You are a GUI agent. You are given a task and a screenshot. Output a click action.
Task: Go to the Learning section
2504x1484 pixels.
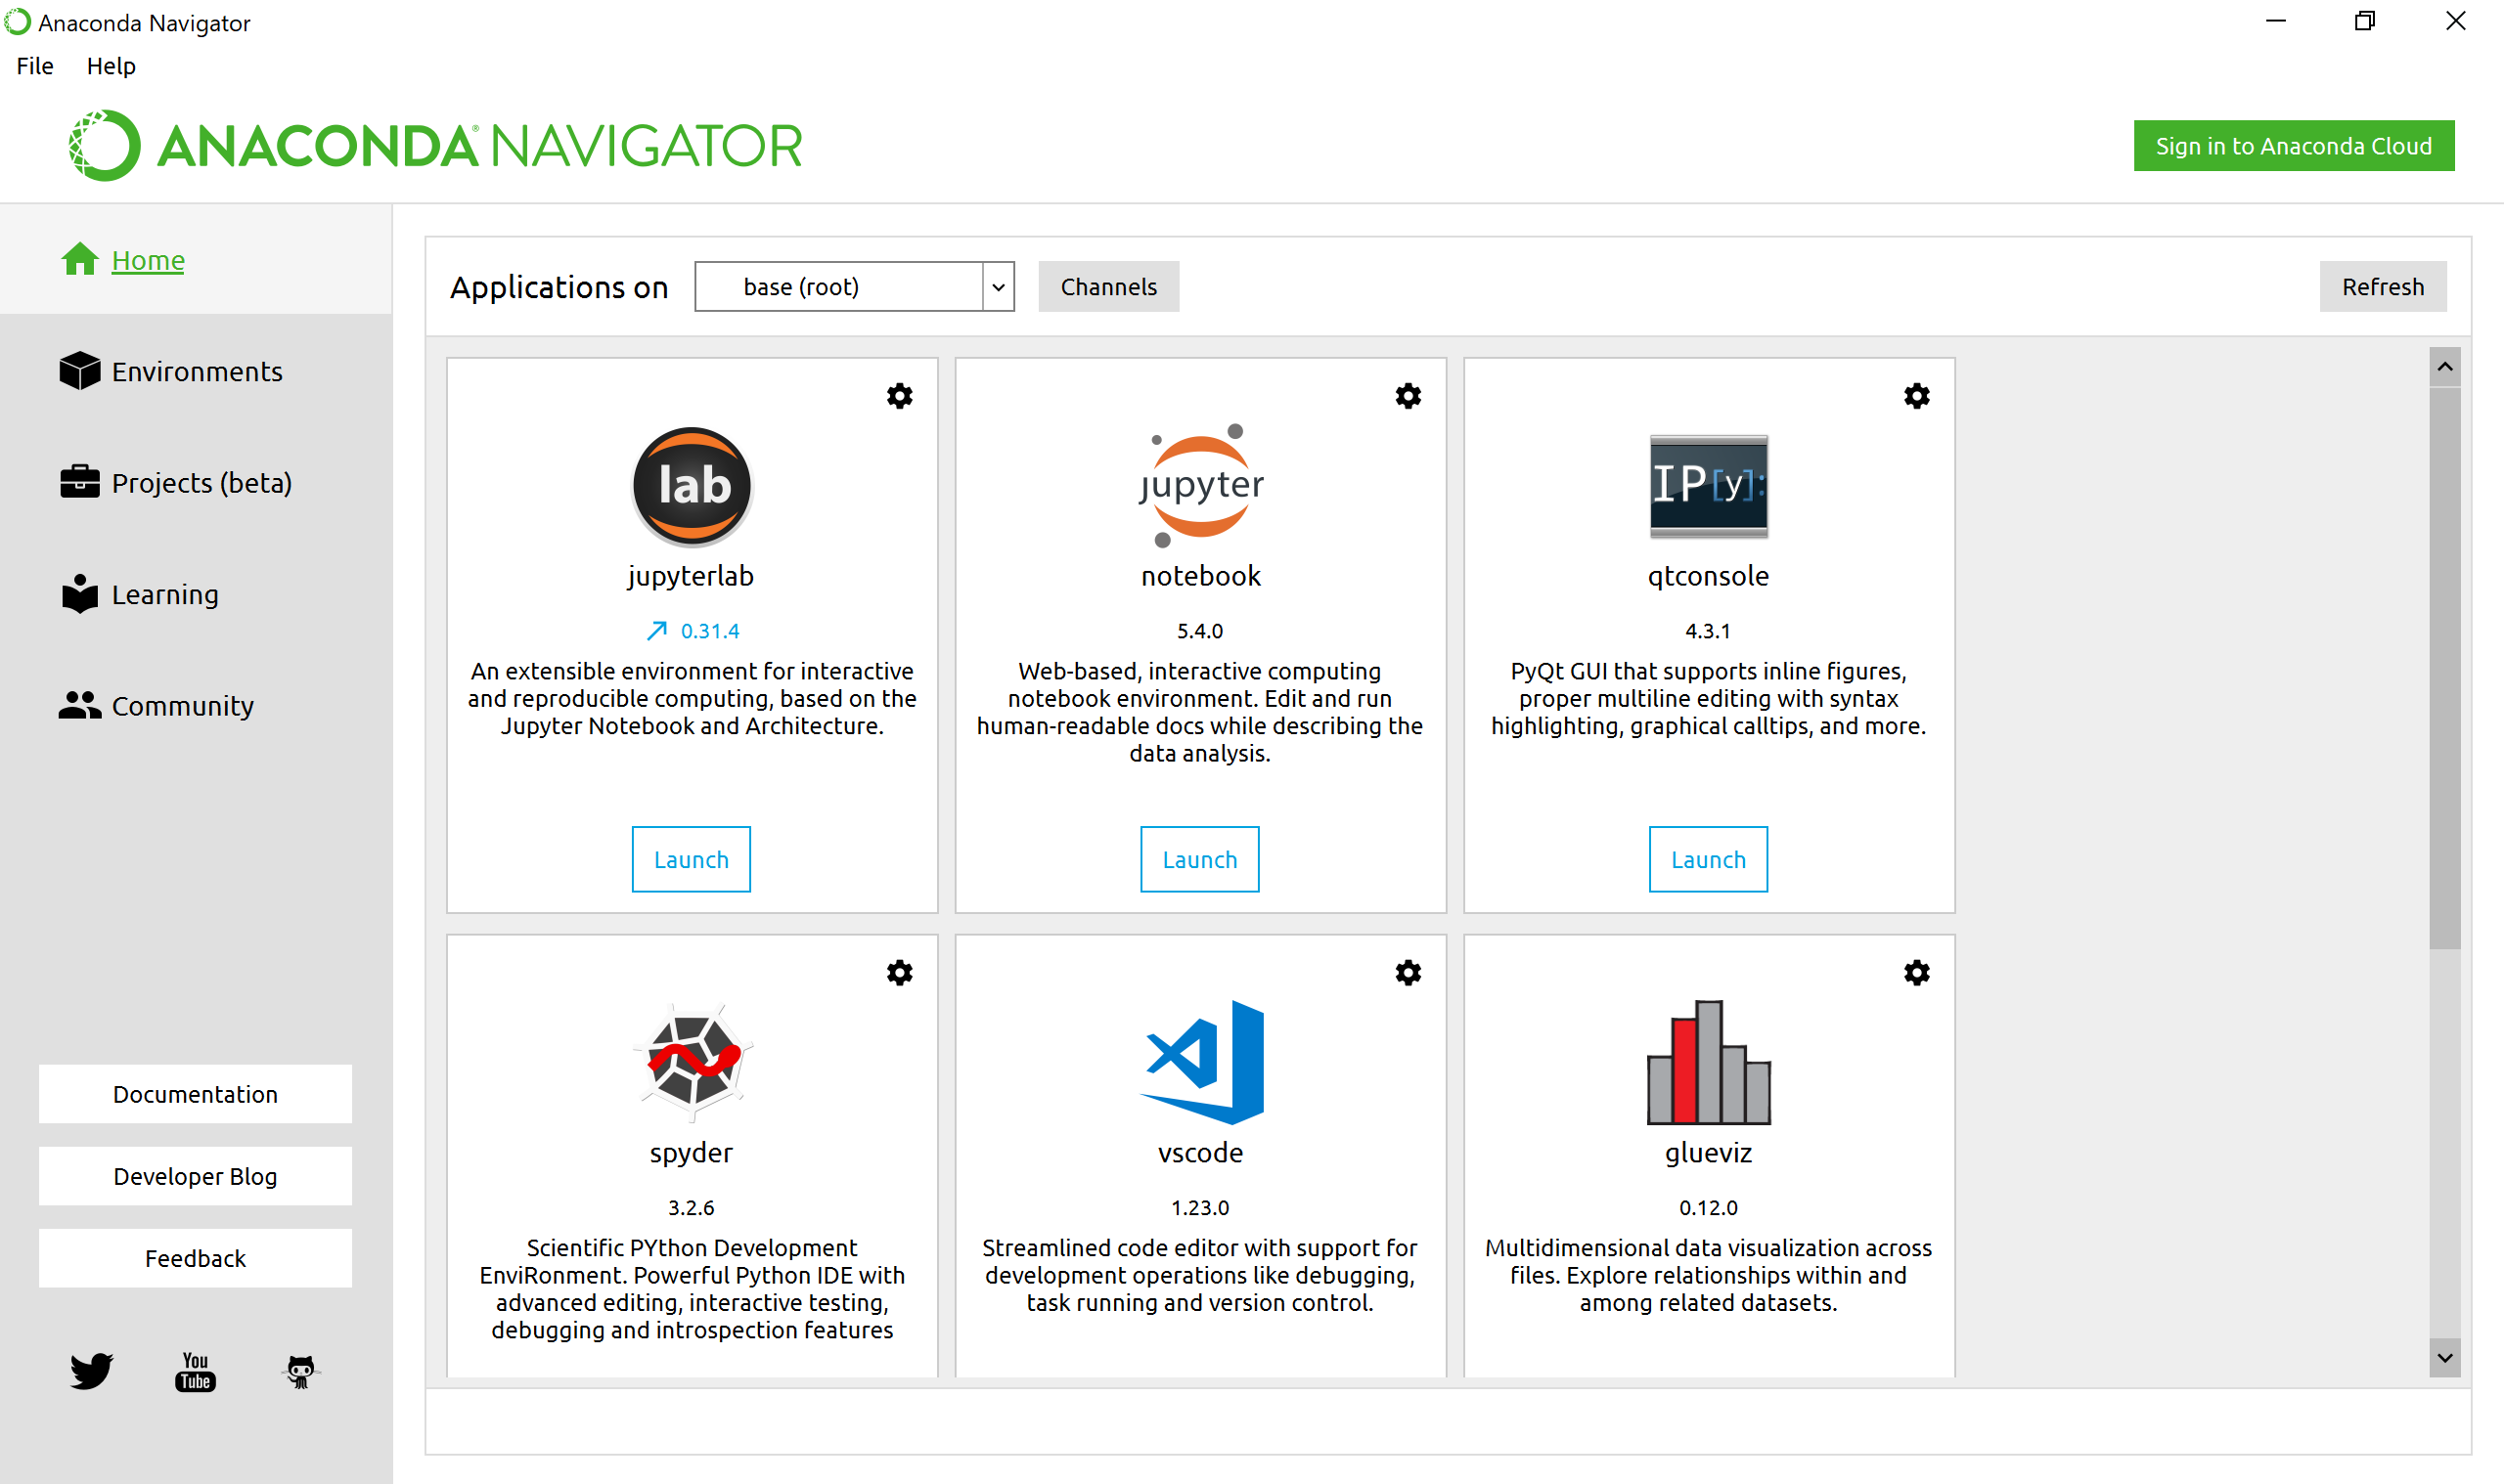tap(164, 594)
